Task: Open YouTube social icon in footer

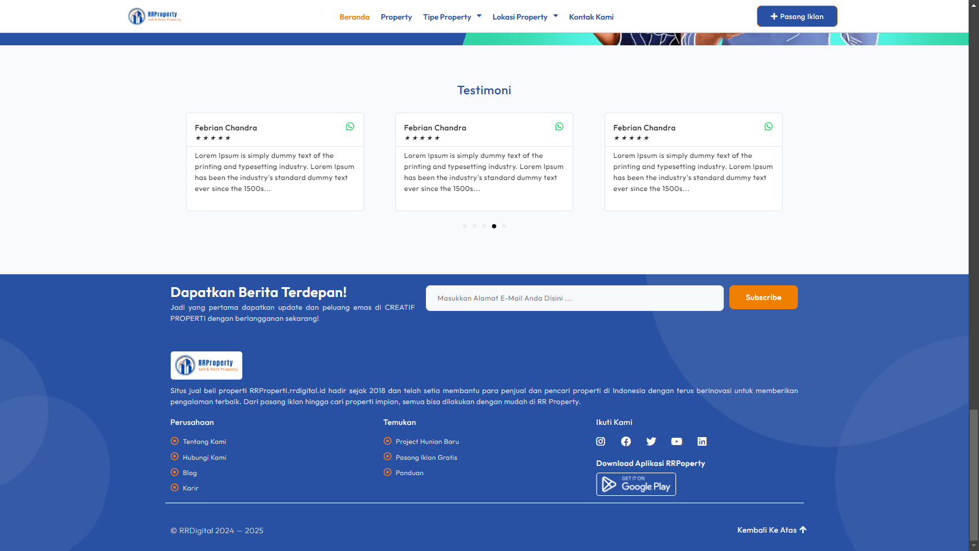Action: pos(677,441)
